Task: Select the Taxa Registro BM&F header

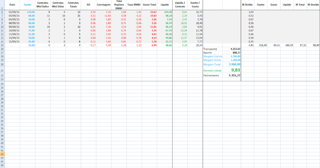Action: [x=119, y=5]
